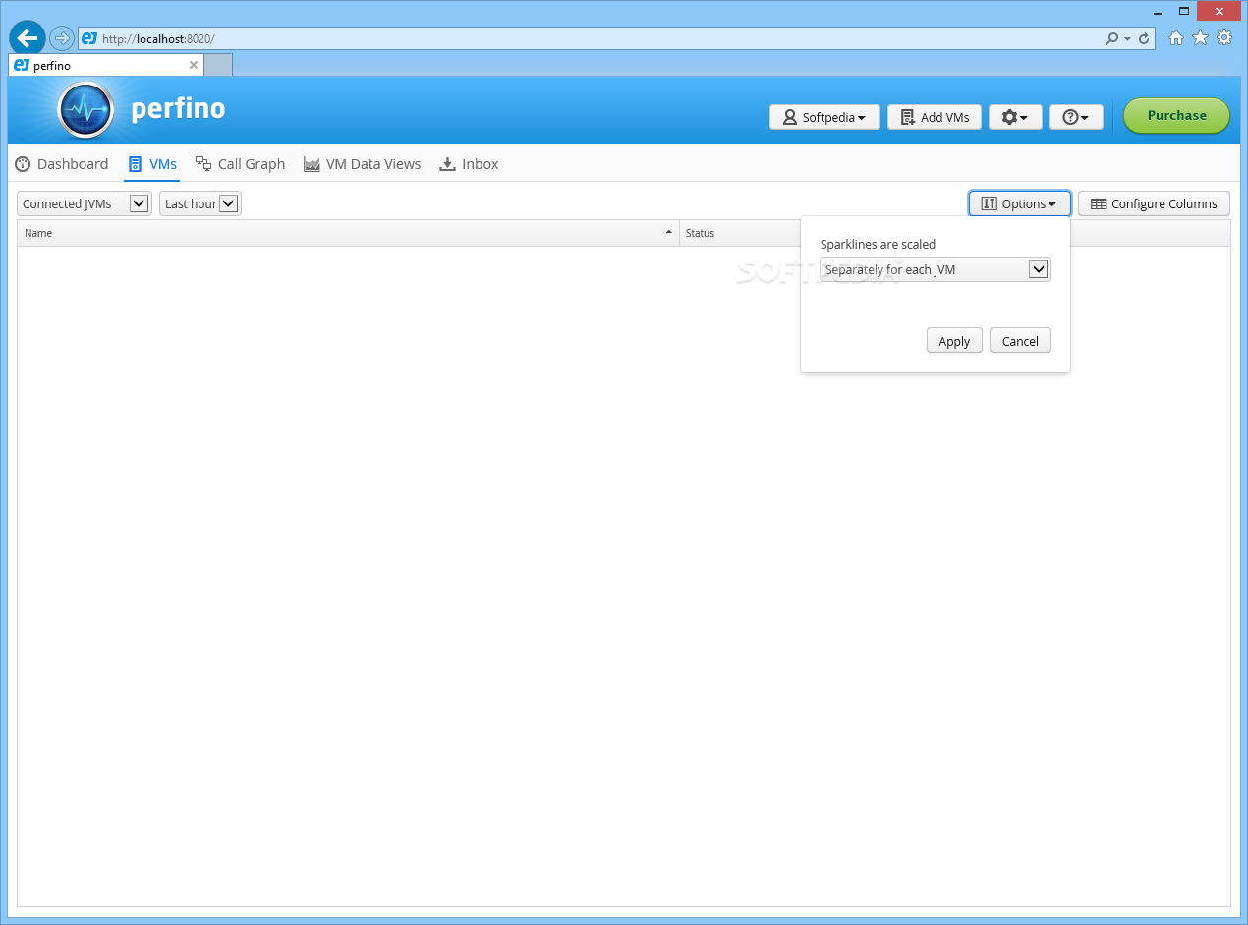The image size is (1248, 925).
Task: Click the ej favicon in address bar
Action: [89, 38]
